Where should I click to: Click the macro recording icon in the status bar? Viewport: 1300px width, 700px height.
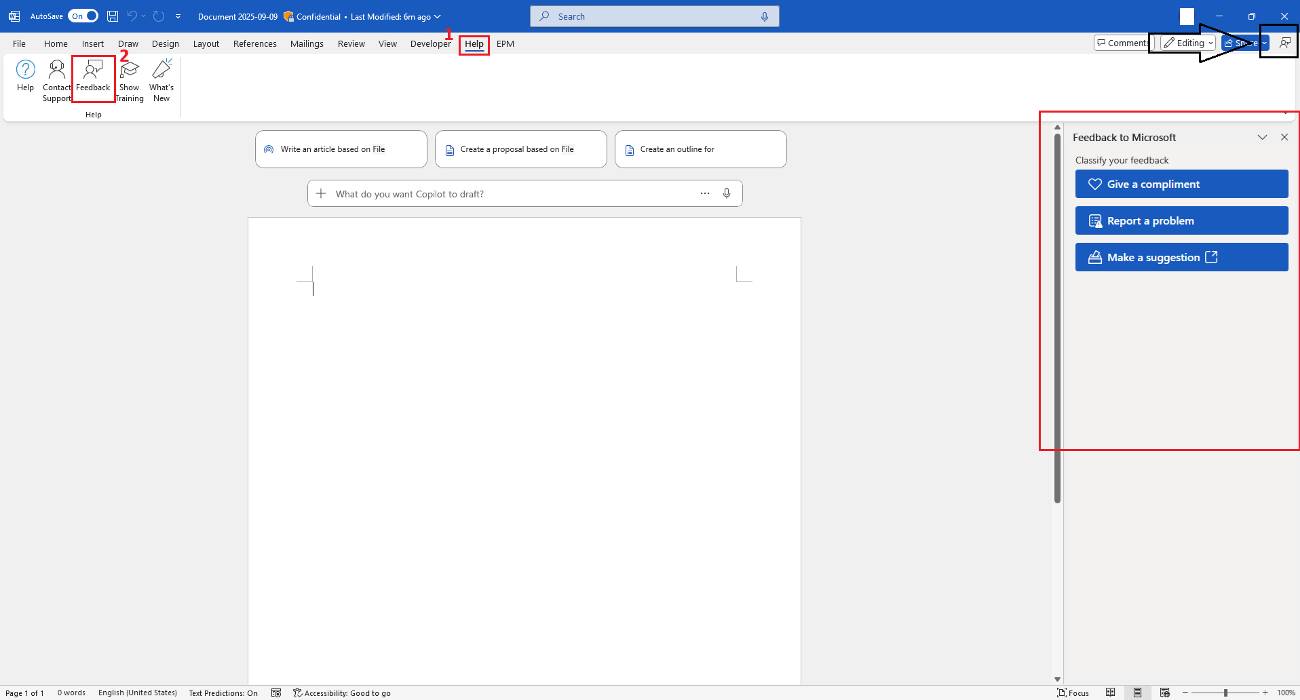point(276,693)
